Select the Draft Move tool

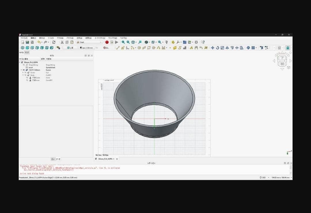(213, 48)
